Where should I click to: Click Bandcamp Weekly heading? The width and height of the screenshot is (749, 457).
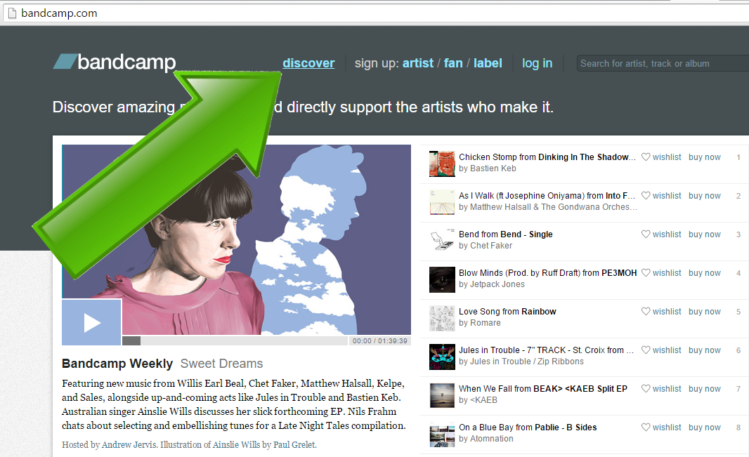(x=117, y=364)
